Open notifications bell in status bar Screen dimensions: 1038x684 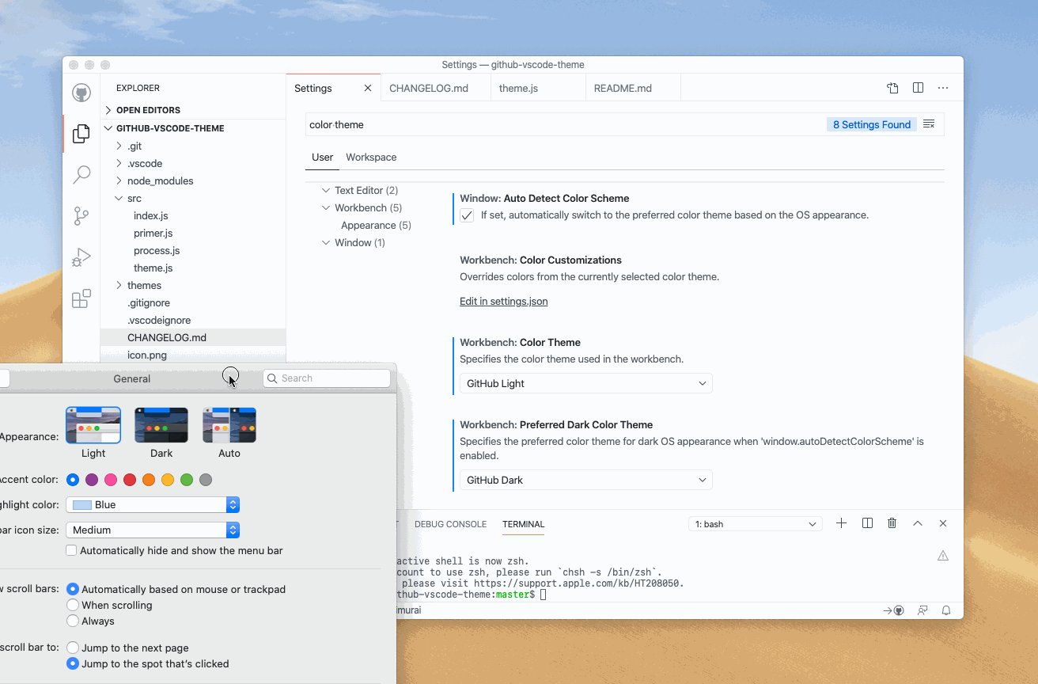point(946,610)
